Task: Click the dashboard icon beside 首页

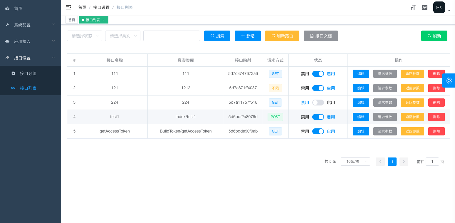Action: tap(8, 9)
